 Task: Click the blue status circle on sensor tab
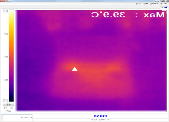click(166, 8)
